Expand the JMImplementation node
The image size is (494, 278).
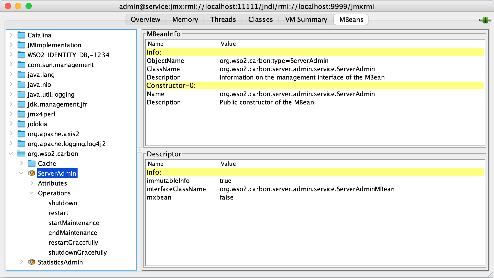[11, 44]
